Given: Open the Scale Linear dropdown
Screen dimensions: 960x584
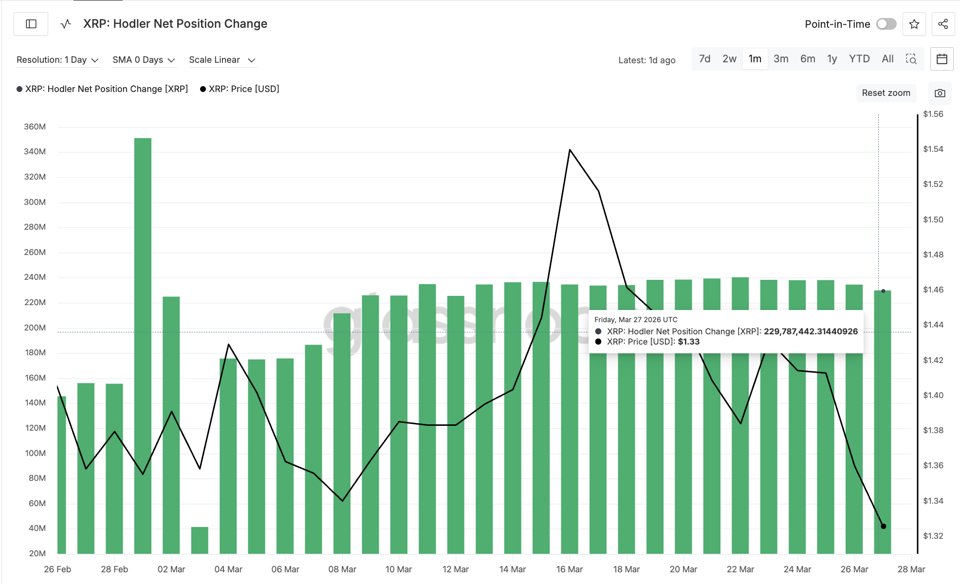Looking at the screenshot, I should 222,59.
